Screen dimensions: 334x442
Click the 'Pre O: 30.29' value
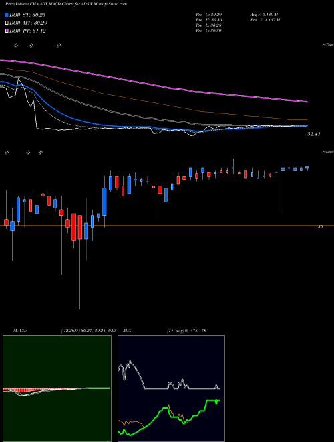point(209,15)
